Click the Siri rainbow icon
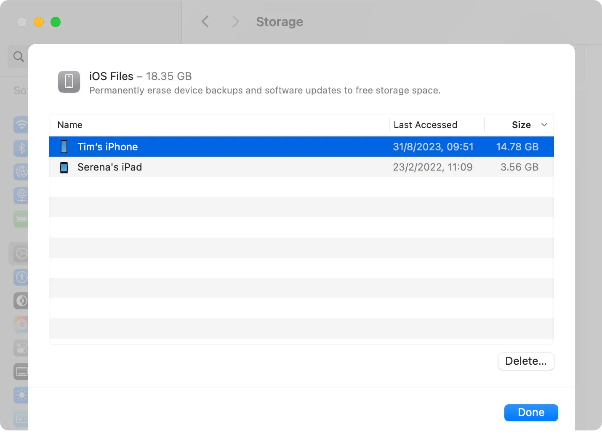Image resolution: width=602 pixels, height=438 pixels. [20, 324]
